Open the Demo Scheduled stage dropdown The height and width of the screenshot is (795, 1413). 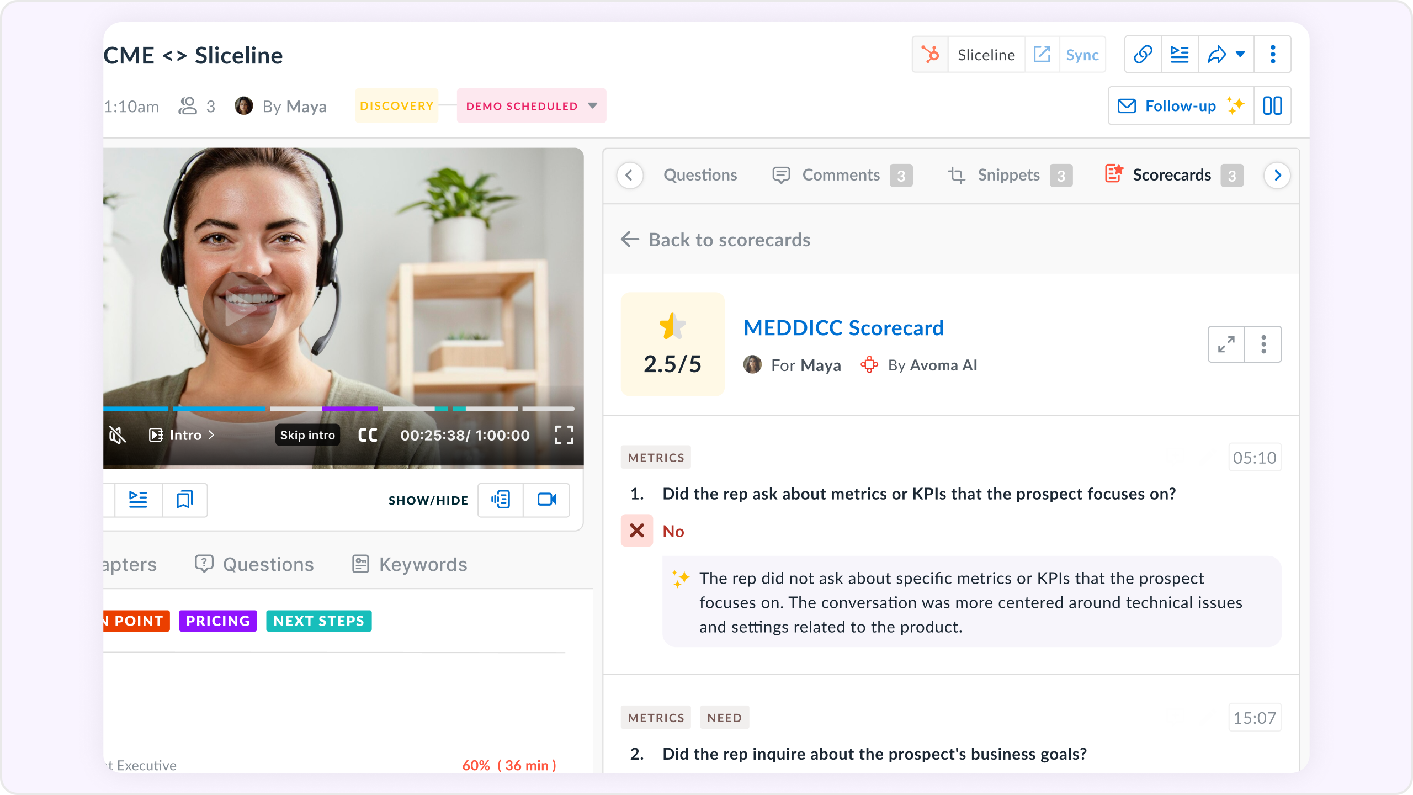pos(531,105)
